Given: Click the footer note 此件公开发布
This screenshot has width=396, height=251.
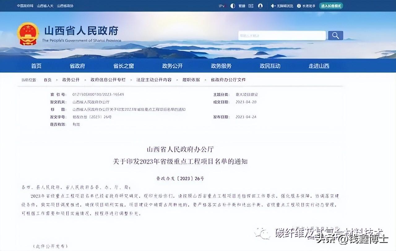Looking at the screenshot, I should 50,246.
